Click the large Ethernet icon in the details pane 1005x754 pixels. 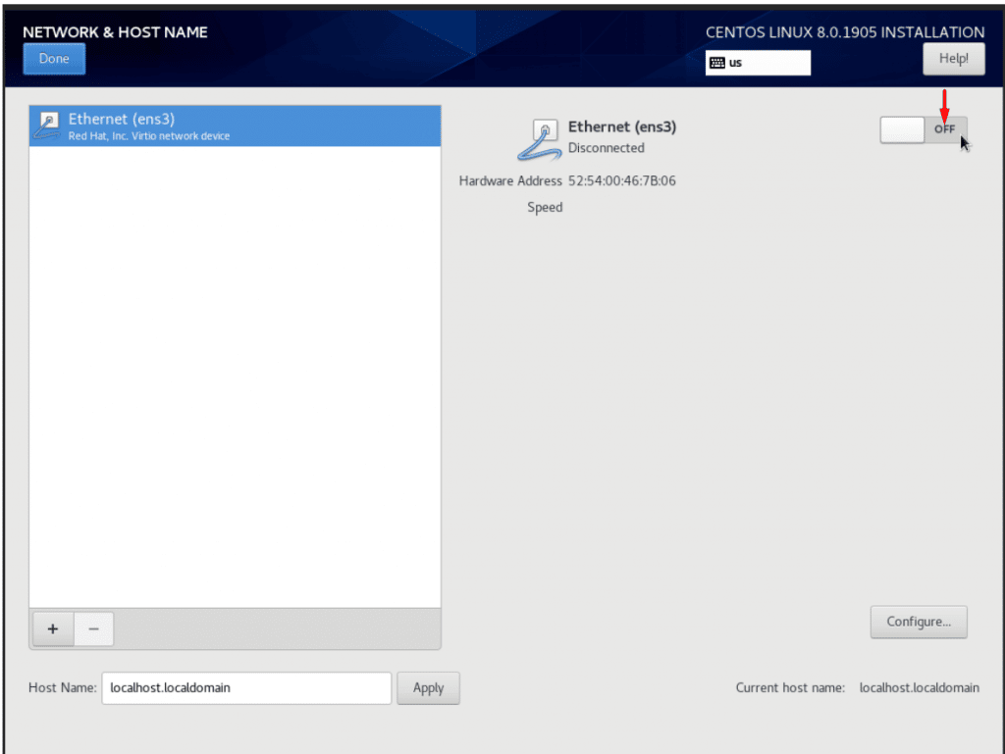pos(538,139)
